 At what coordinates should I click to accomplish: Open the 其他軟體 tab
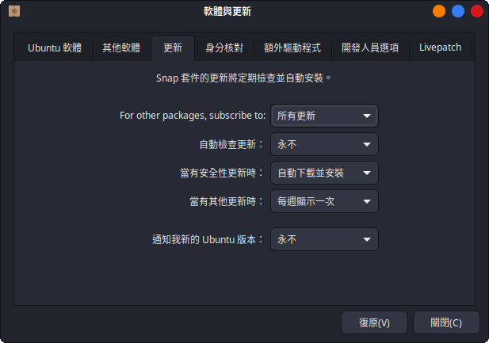click(x=121, y=48)
